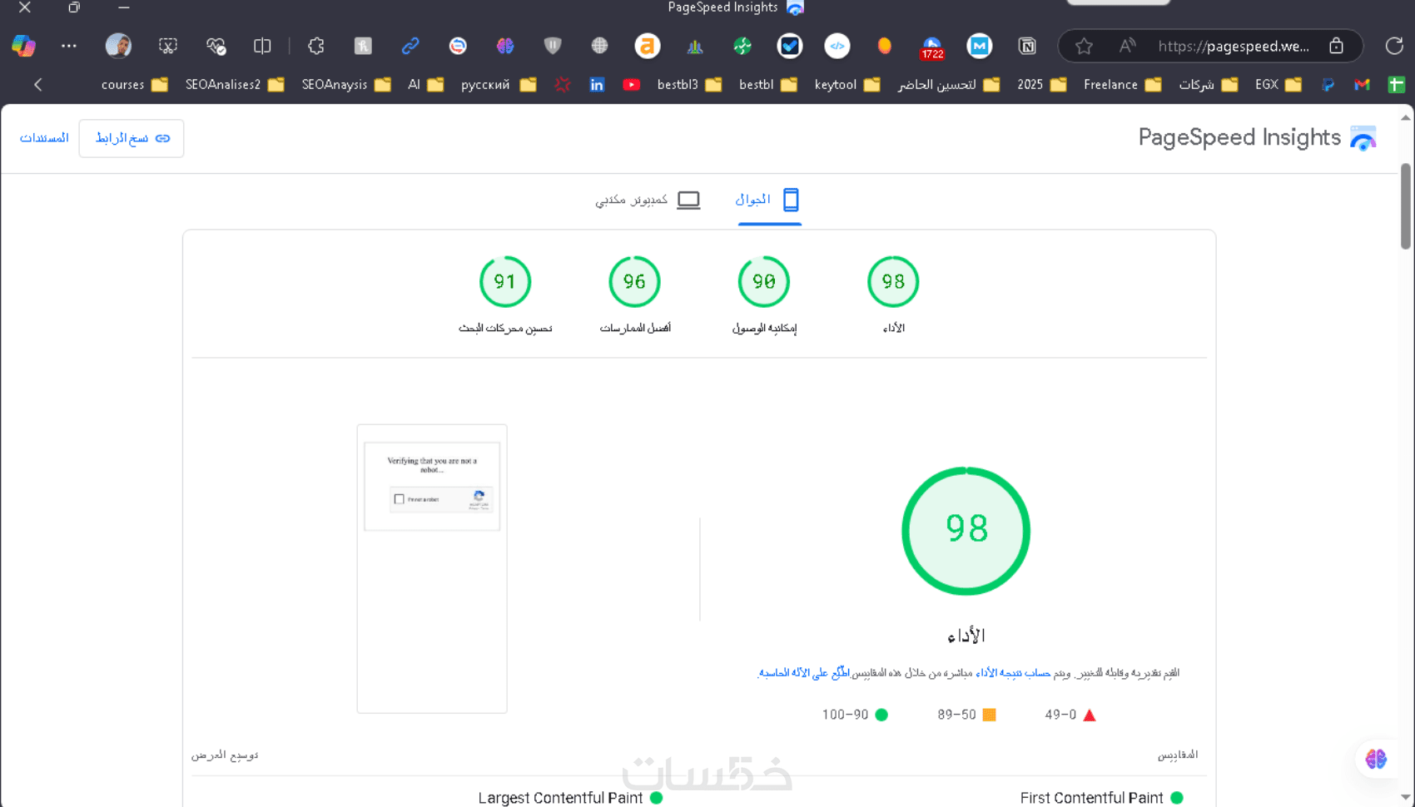Click the blue checkmark extension icon

[x=790, y=46]
